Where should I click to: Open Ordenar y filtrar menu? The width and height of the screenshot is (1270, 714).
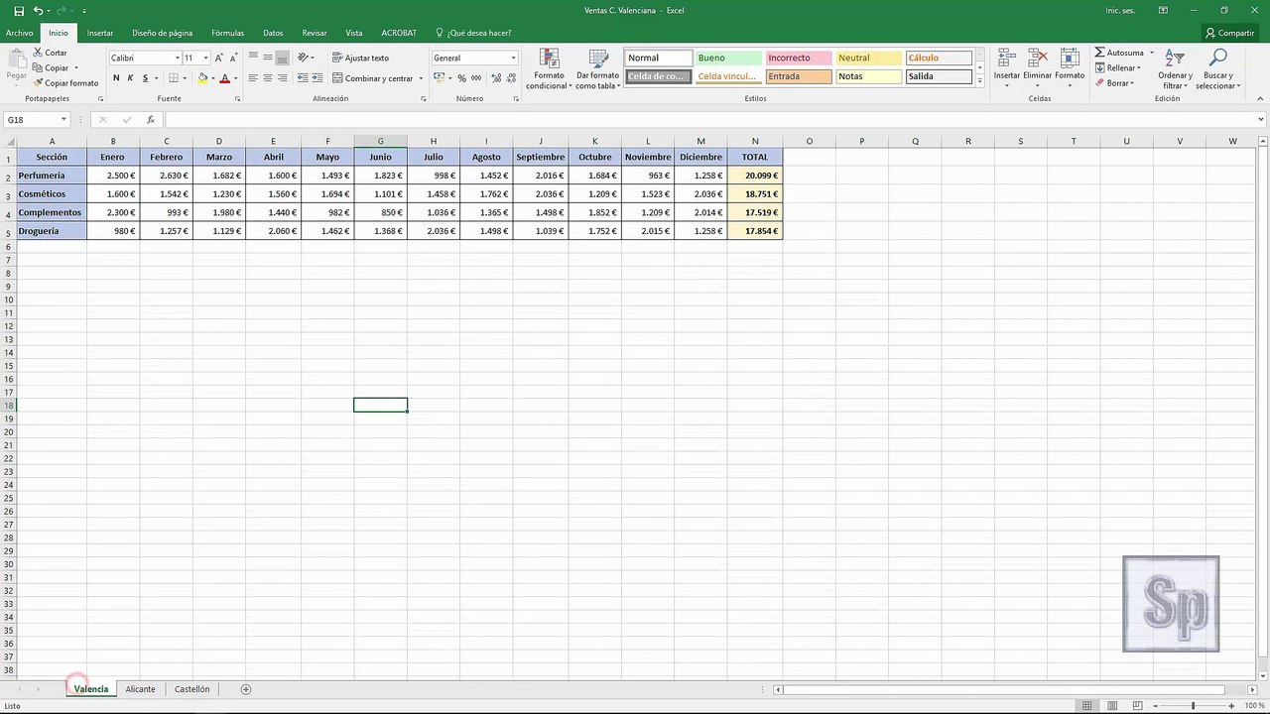(x=1175, y=69)
